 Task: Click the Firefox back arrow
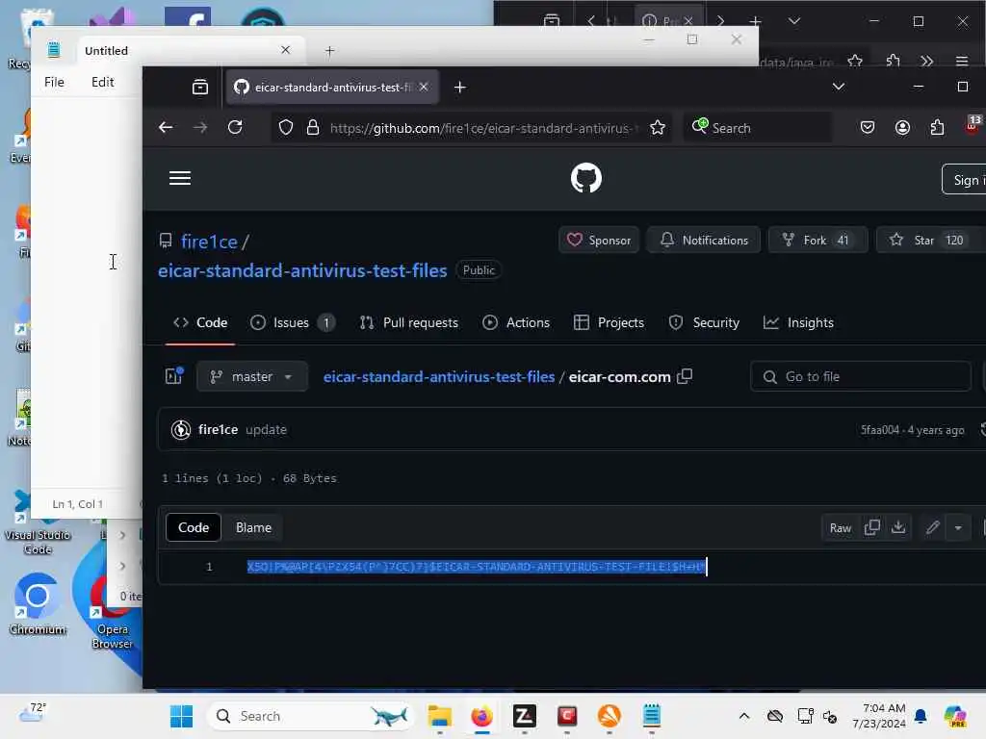[166, 128]
